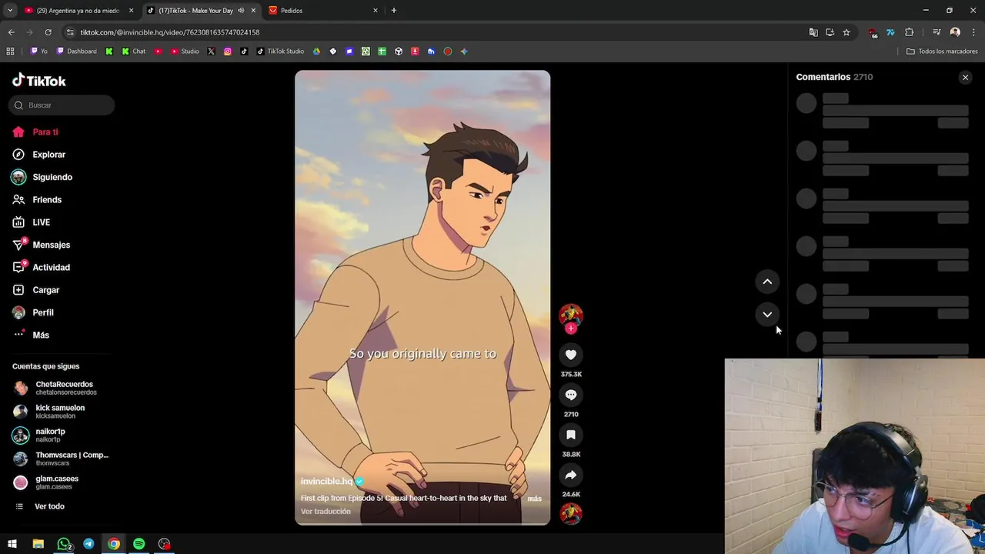Open invincible.hq username on video
The width and height of the screenshot is (985, 554).
pos(326,482)
